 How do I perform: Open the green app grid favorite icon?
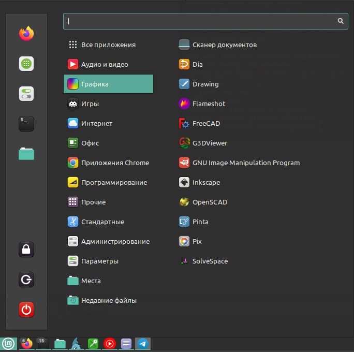point(26,64)
